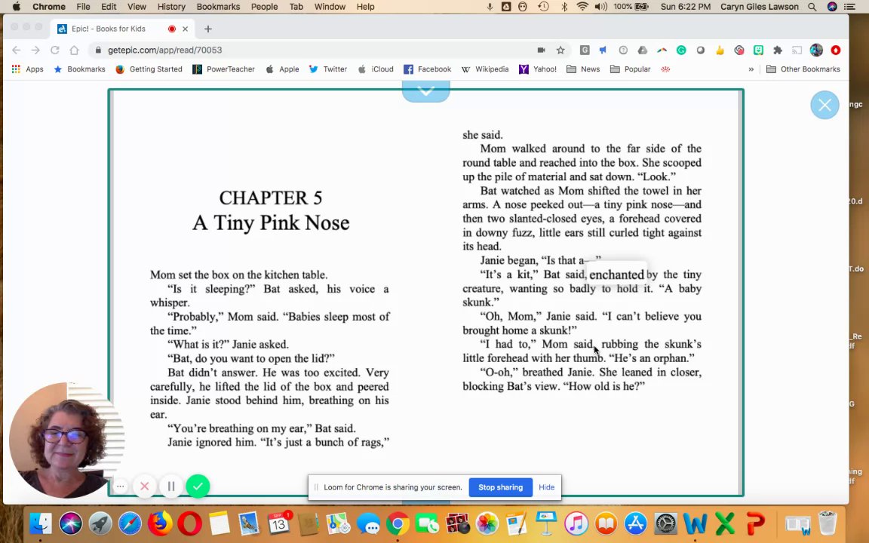Open Loom more options ellipsis
869x543 pixels.
(120, 486)
